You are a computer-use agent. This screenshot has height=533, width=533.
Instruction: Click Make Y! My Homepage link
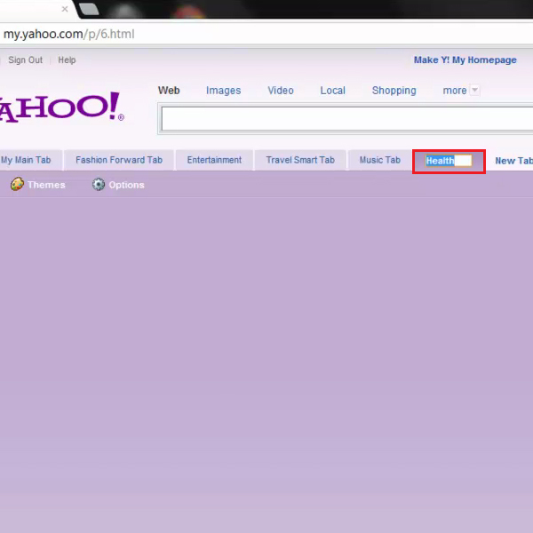coord(465,60)
